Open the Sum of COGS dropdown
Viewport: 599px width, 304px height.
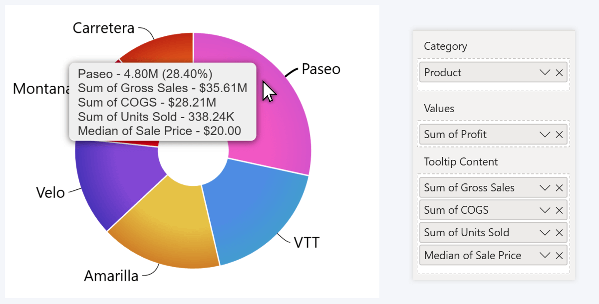click(545, 210)
